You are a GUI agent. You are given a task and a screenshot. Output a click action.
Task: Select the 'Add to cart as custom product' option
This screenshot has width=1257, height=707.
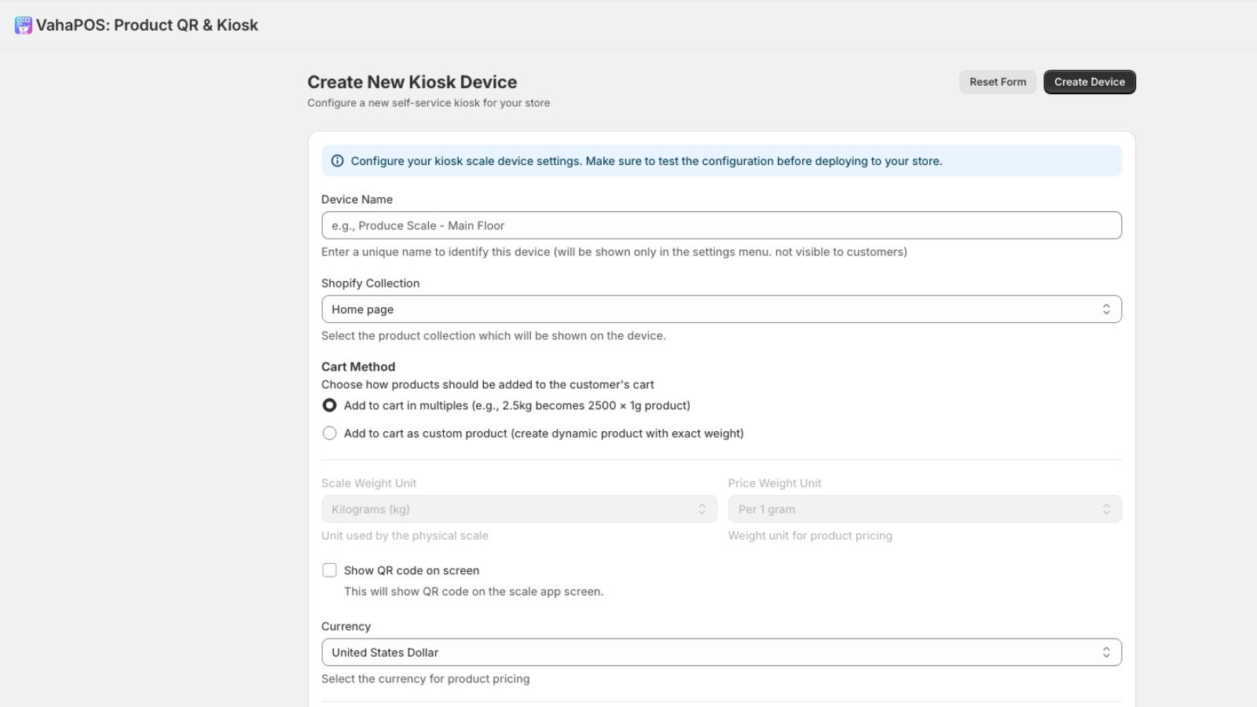(x=329, y=433)
